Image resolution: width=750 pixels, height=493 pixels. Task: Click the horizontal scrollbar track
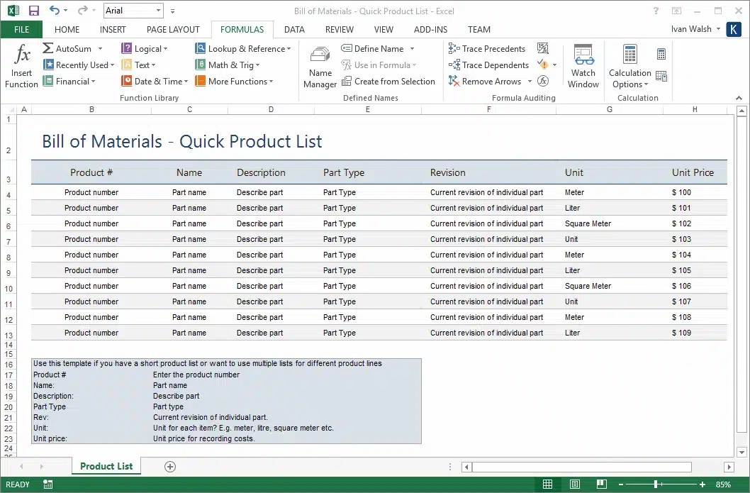581,467
